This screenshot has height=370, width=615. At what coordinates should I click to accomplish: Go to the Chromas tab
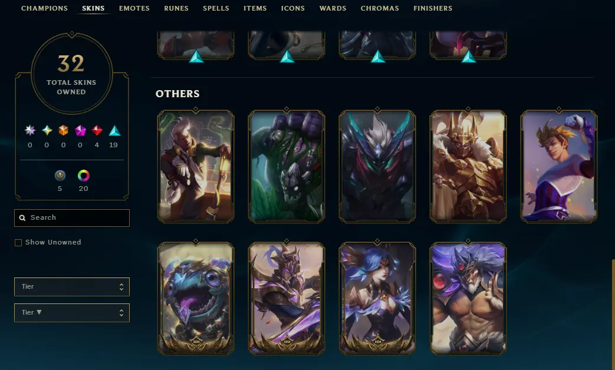coord(380,8)
